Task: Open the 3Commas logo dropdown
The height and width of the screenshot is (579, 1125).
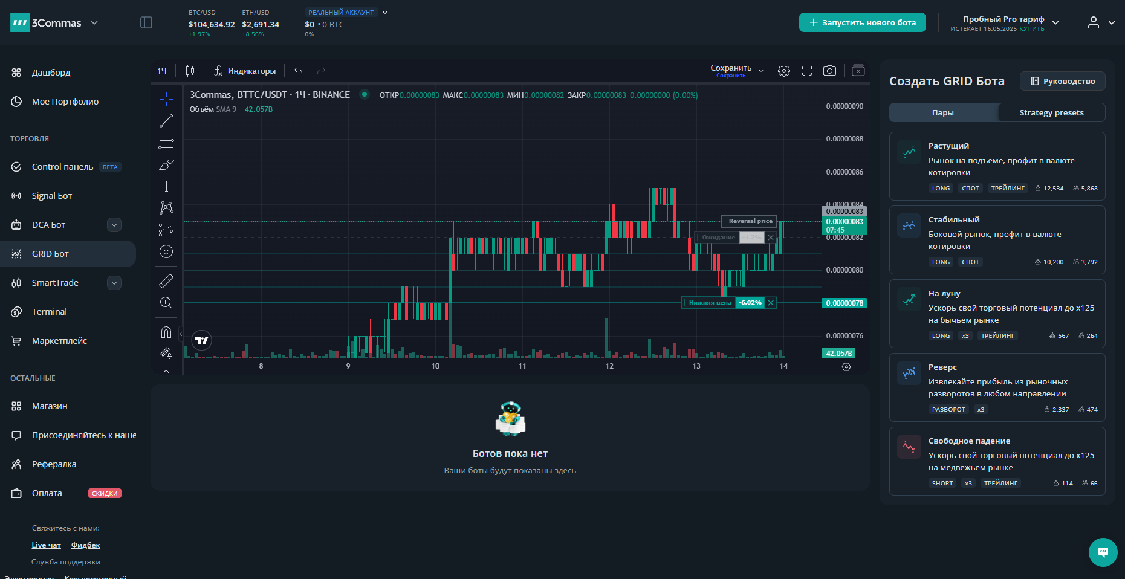Action: 94,22
